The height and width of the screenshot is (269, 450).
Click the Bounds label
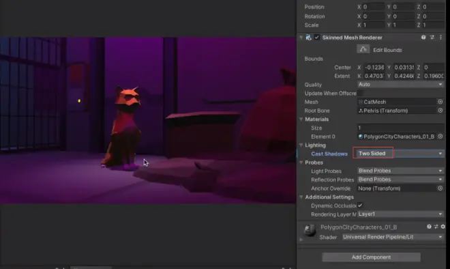[314, 59]
